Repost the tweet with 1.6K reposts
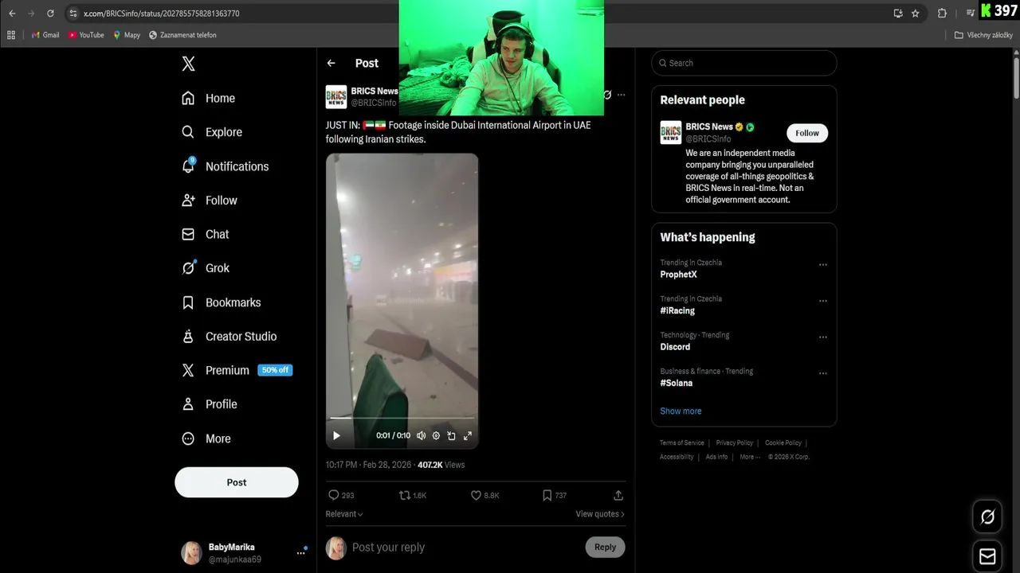This screenshot has height=573, width=1020. tap(413, 495)
